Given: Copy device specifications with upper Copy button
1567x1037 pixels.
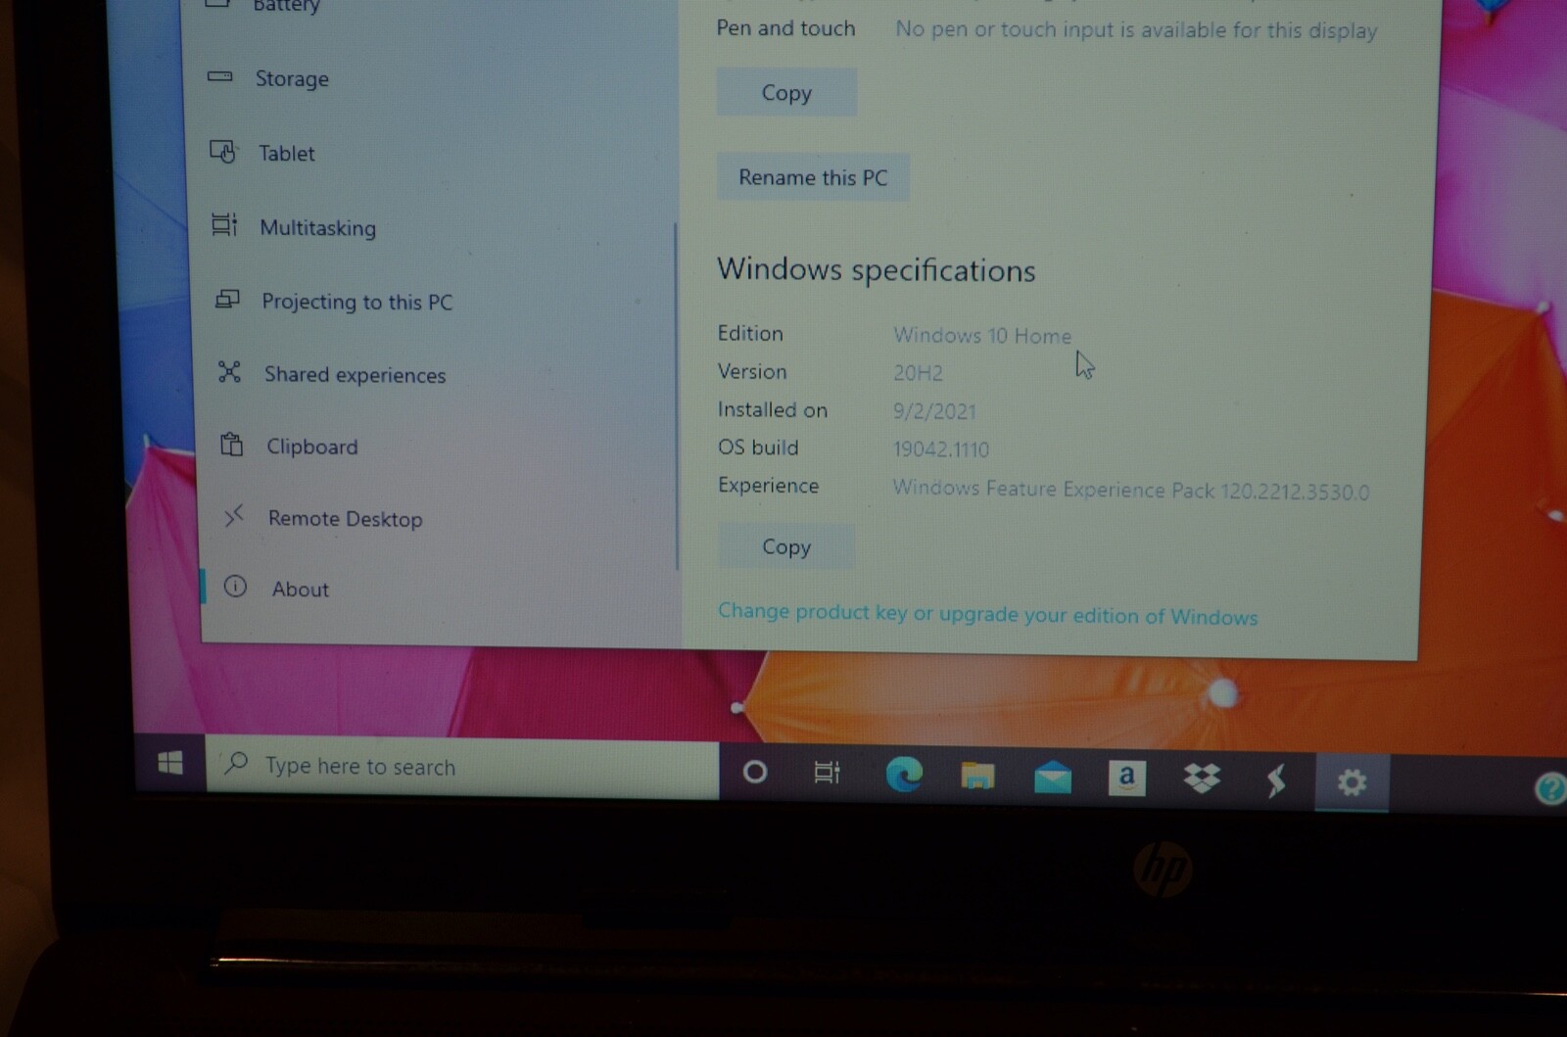Looking at the screenshot, I should click(x=786, y=92).
